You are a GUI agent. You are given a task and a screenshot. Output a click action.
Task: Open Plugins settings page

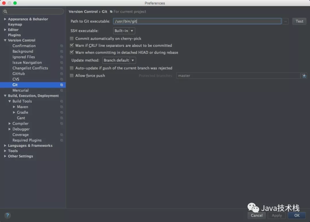click(14, 35)
